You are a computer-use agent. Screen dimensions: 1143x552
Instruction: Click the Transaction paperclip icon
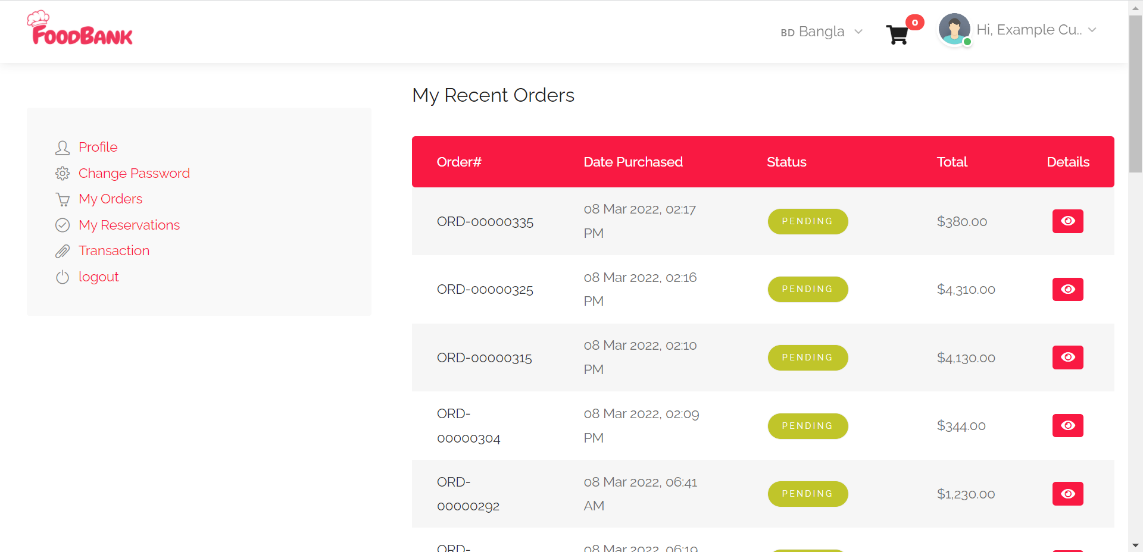[x=63, y=251]
